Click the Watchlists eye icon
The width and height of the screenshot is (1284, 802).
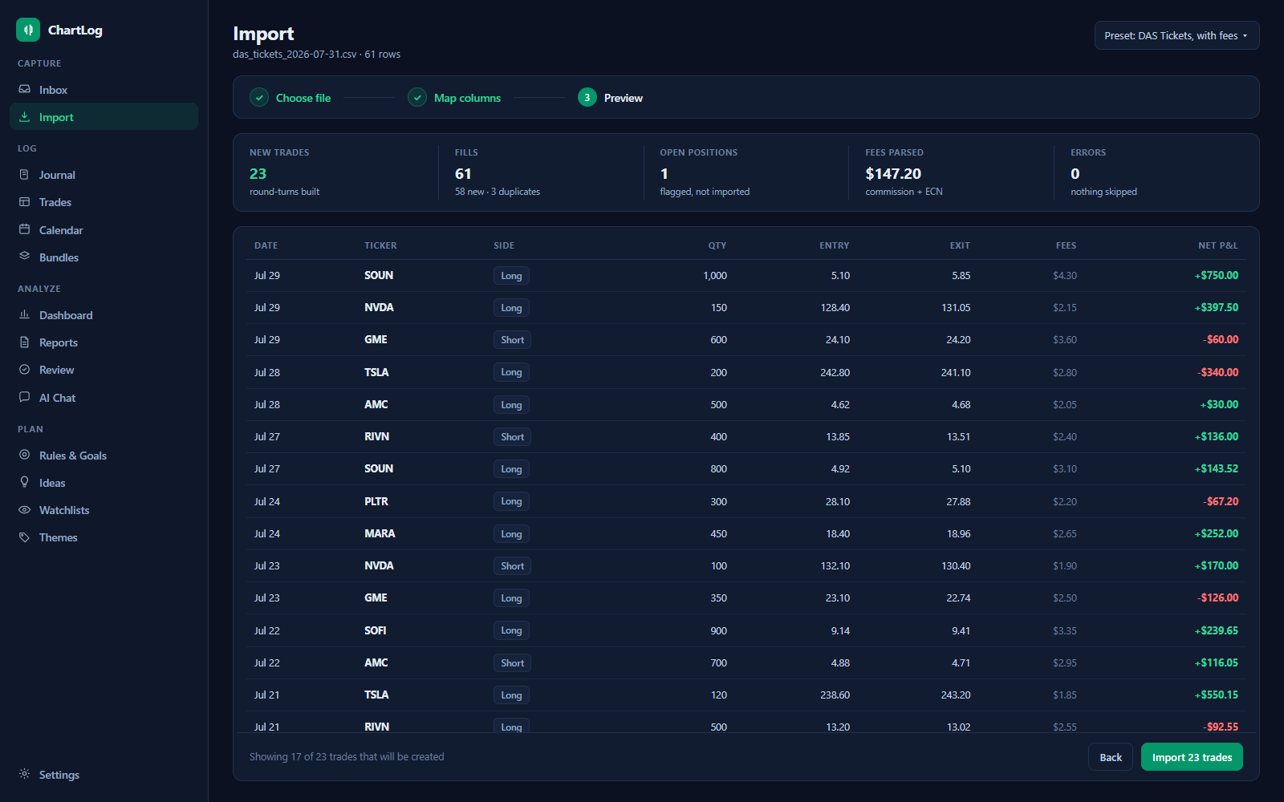pyautogui.click(x=25, y=509)
